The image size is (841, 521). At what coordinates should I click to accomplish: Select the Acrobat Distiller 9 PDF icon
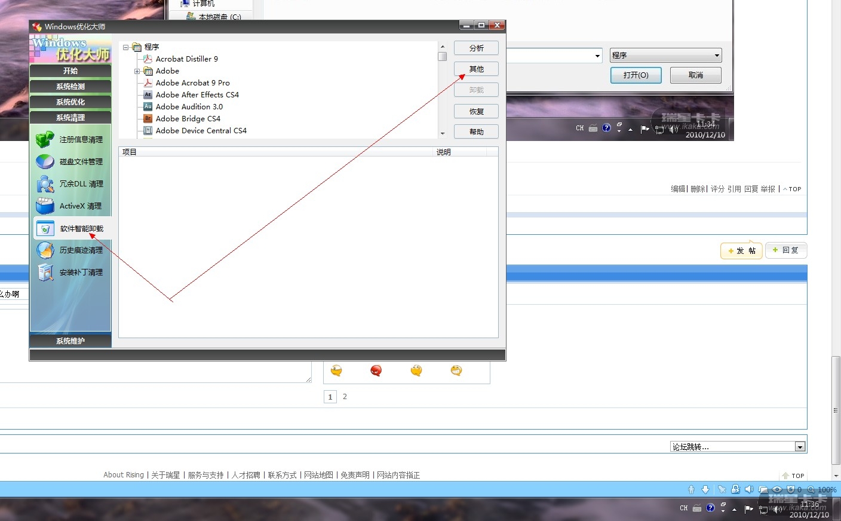tap(148, 59)
